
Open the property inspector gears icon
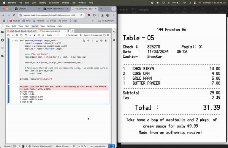click(114, 32)
